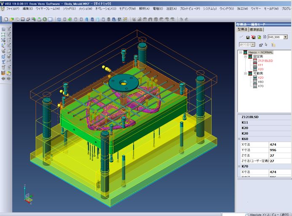
Task: Collapse the Hasco - NORMAL tree node
Action: pyautogui.click(x=240, y=53)
